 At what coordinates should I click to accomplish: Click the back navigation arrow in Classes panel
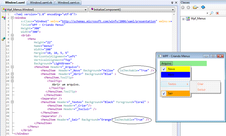pos(183,7)
